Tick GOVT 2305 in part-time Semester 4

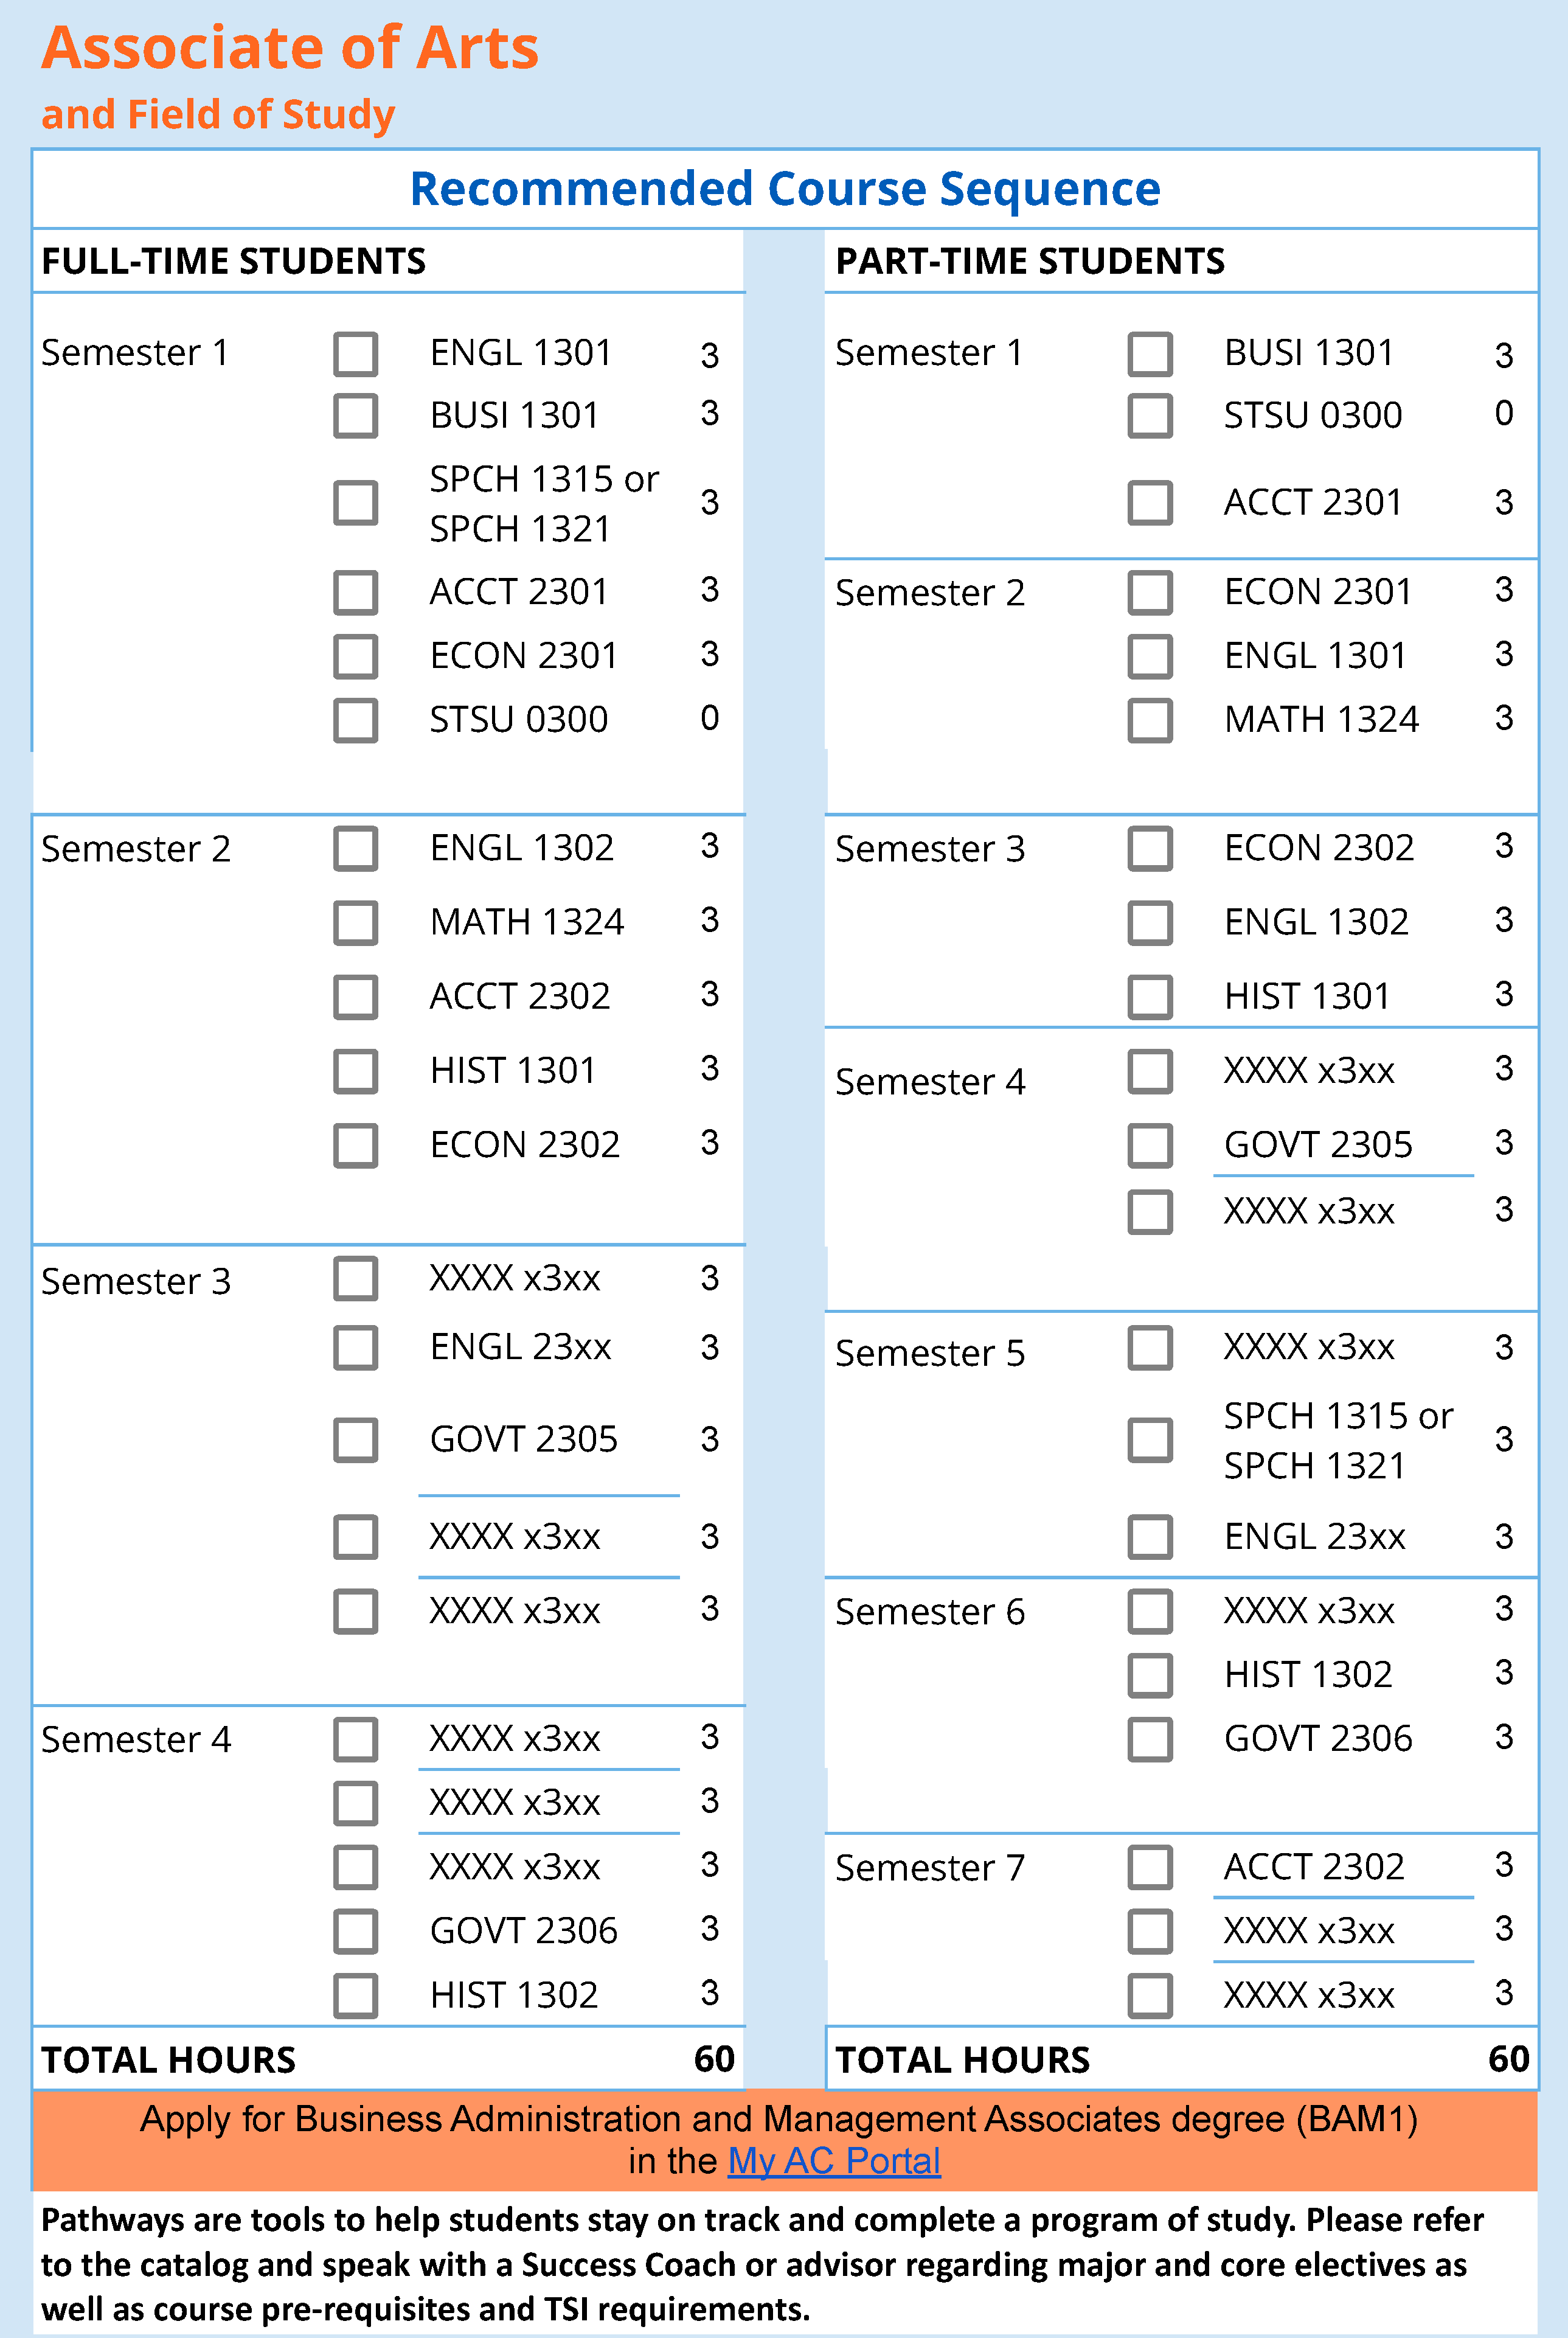(1150, 1145)
